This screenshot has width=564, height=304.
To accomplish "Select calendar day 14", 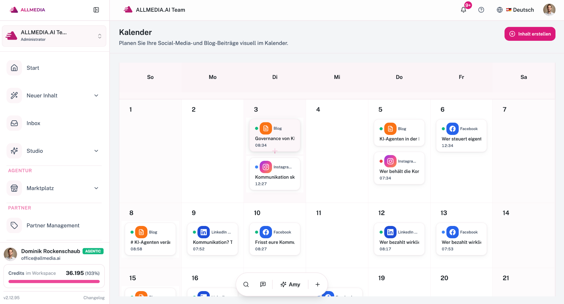I will 524,235.
